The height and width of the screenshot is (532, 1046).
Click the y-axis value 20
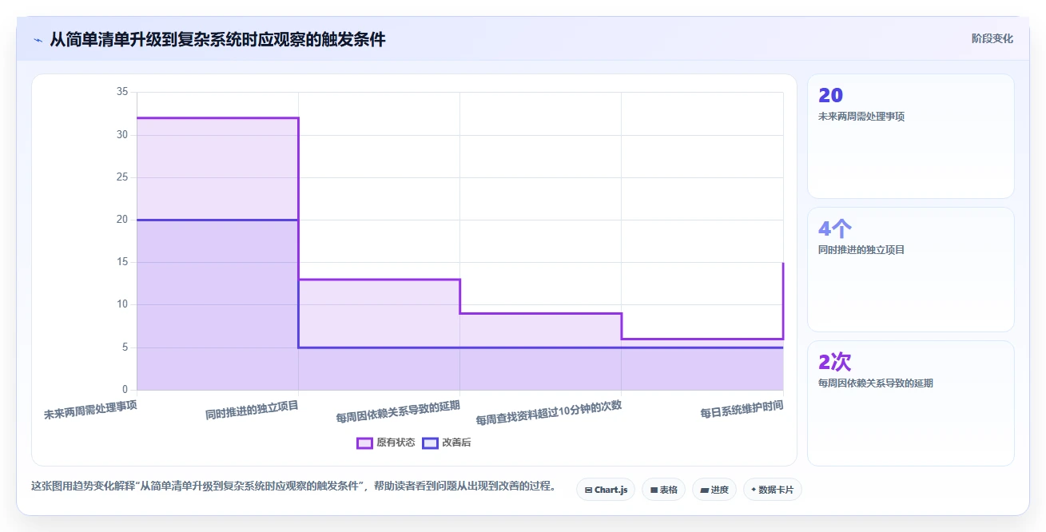[x=122, y=220]
